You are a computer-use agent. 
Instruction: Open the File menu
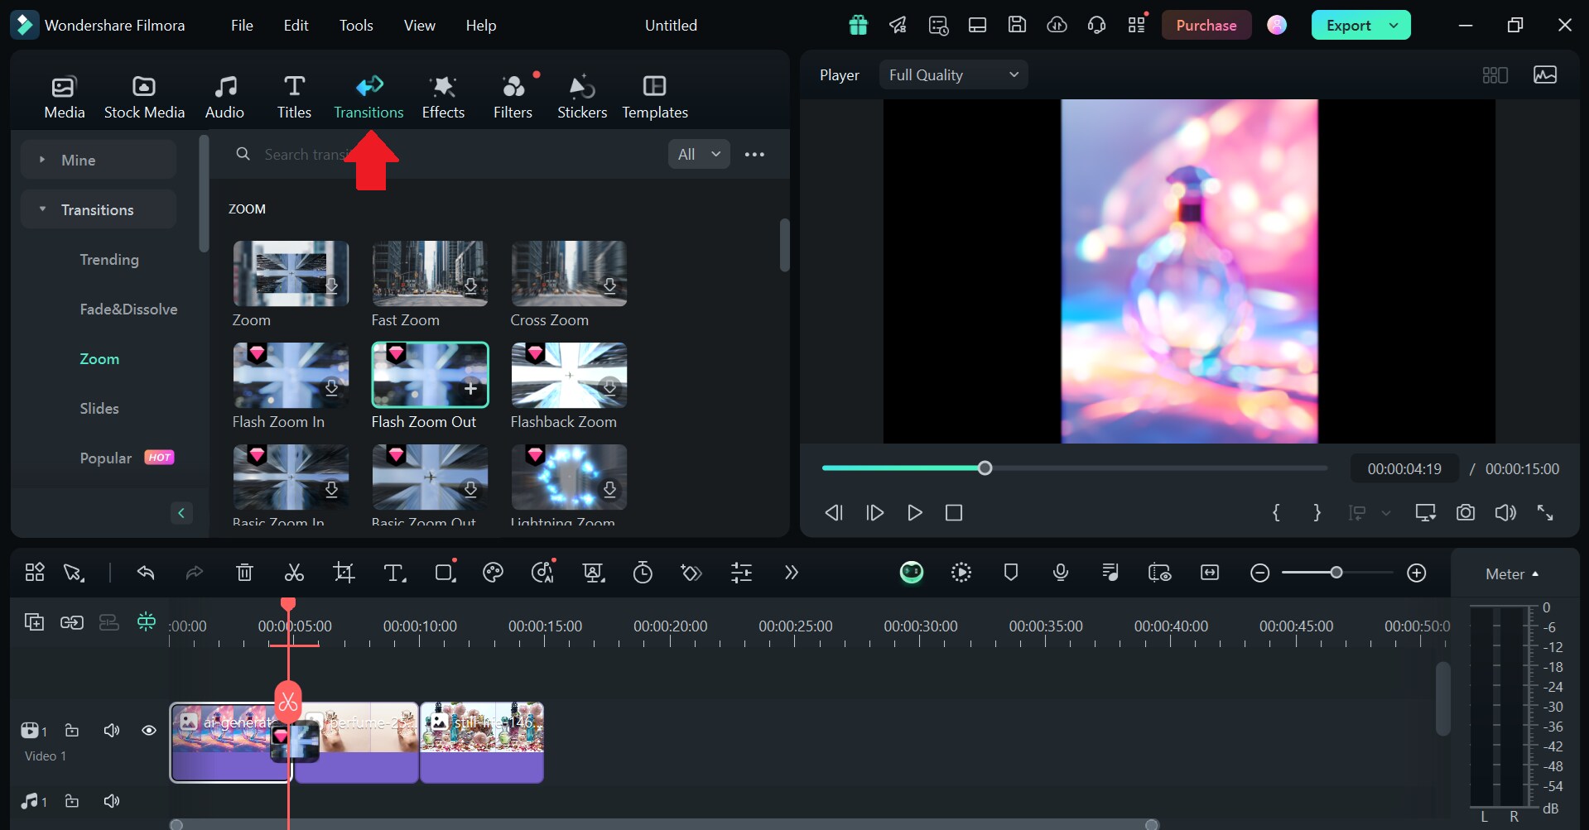click(242, 26)
